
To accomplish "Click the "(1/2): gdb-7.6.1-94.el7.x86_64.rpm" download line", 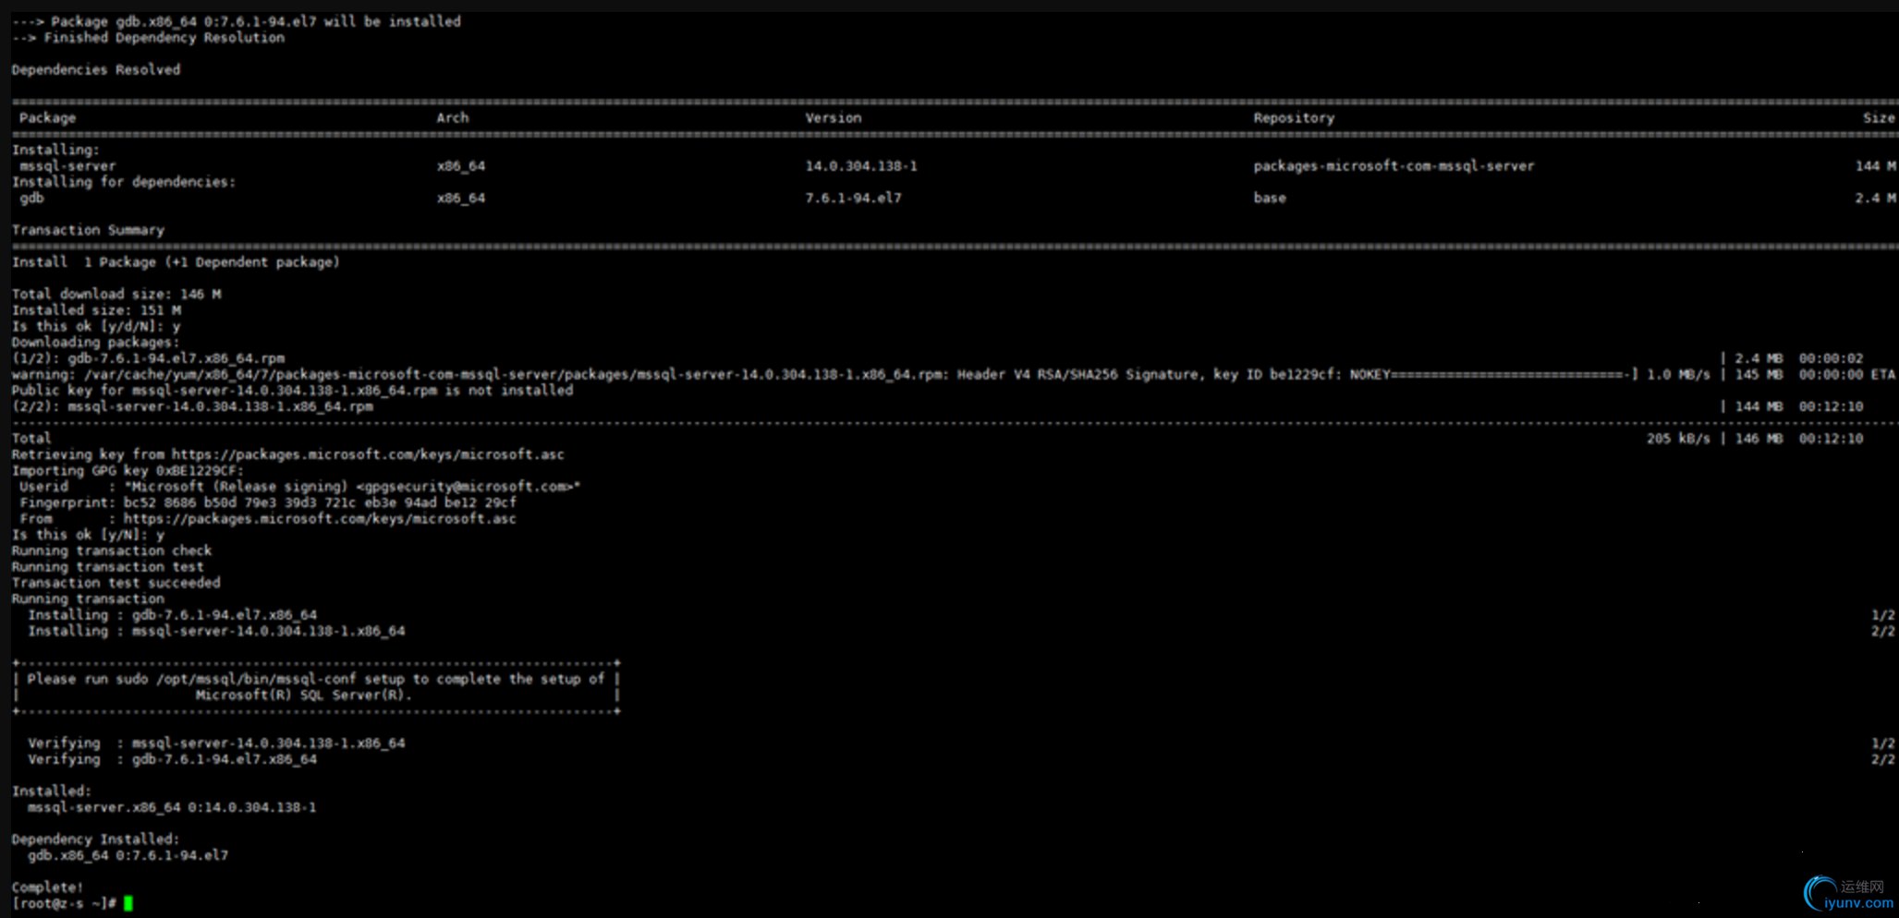I will (x=148, y=358).
